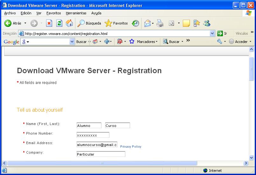This screenshot has height=175, width=256.
Task: Click the Atrás back arrow icon
Action: click(8, 23)
